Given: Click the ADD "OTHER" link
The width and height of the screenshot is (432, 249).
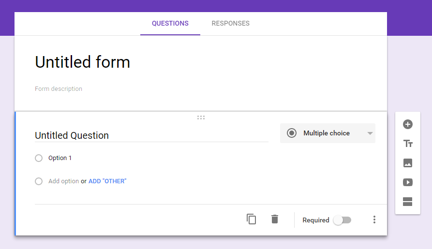Looking at the screenshot, I should [x=107, y=181].
